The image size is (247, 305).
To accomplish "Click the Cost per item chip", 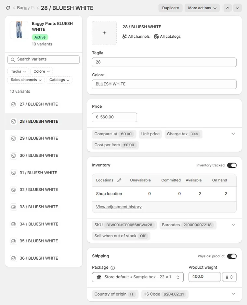I will point(115,145).
